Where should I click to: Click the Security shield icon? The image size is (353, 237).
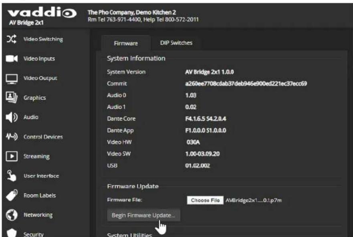12,233
